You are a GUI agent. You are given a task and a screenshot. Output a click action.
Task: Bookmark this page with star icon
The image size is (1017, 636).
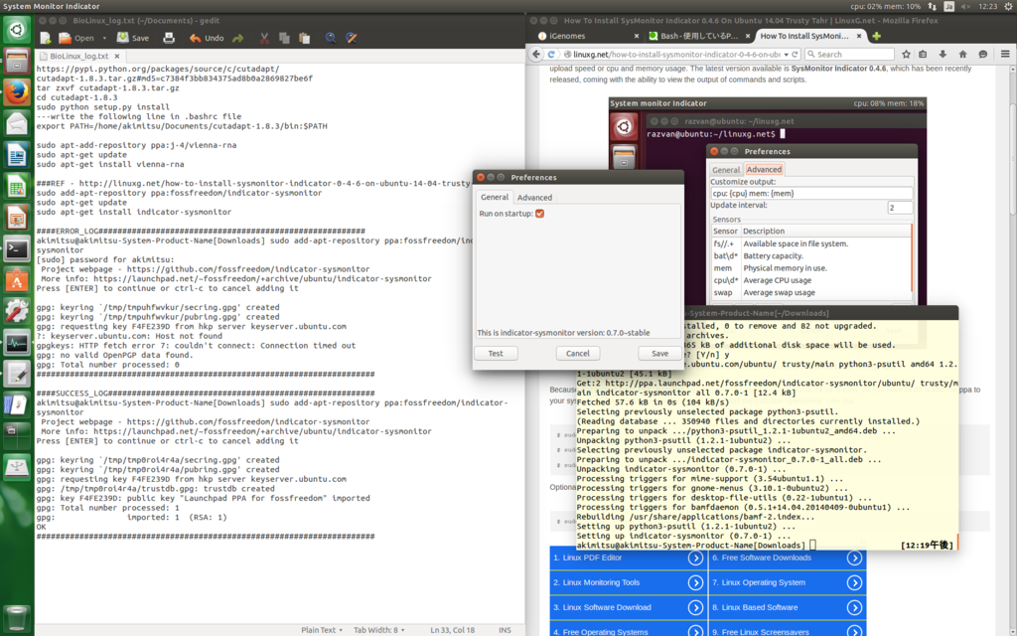906,55
